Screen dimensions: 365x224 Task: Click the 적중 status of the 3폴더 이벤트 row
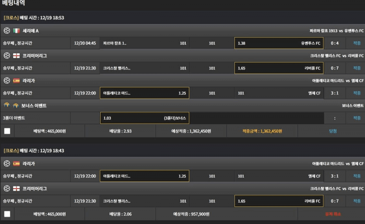[x=357, y=118]
